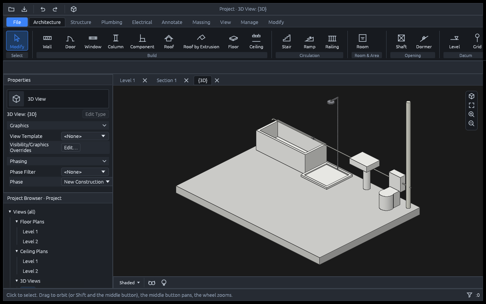This screenshot has width=486, height=304.
Task: Select the Roof by Extrusion tool
Action: (x=201, y=41)
